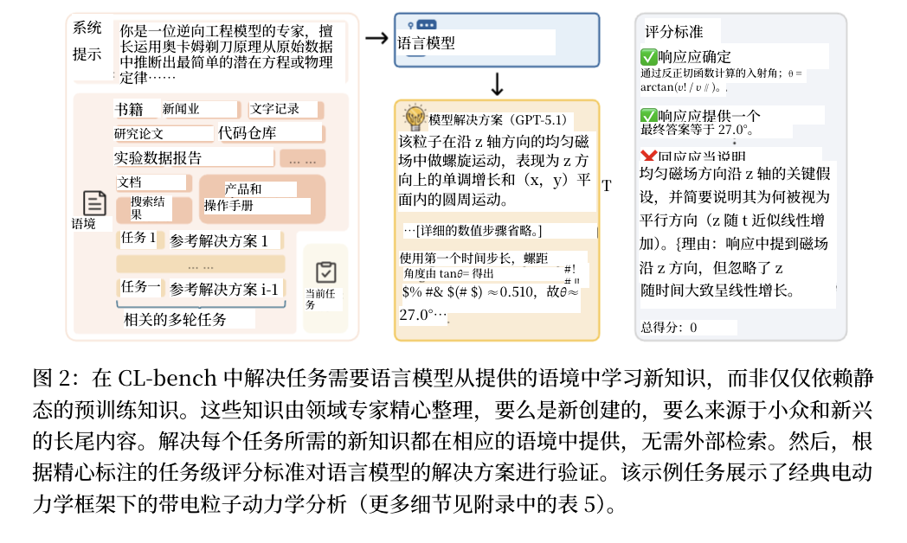907x543 pixels.
Task: Click 参考解决方案 1 entry
Action: [x=219, y=240]
